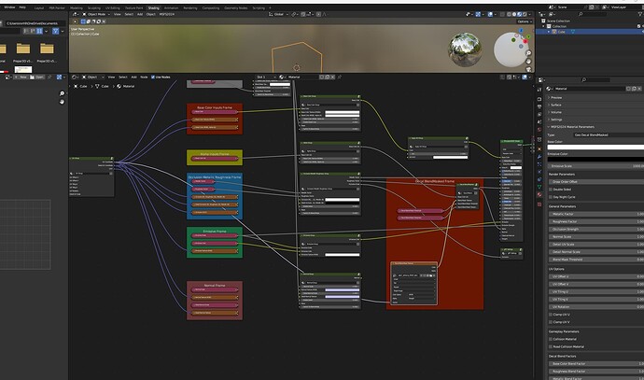
Task: Zoom the 3D viewport with magnifier gizmo
Action: click(x=528, y=53)
